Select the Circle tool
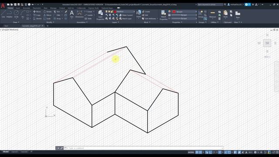279x157 pixels. tap(16, 14)
